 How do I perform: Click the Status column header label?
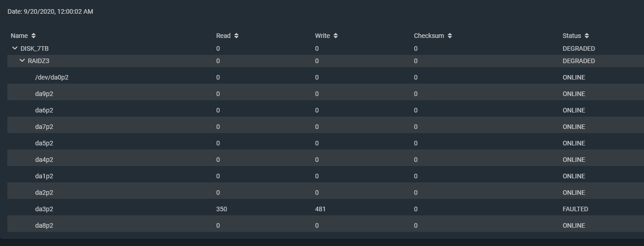pyautogui.click(x=572, y=36)
